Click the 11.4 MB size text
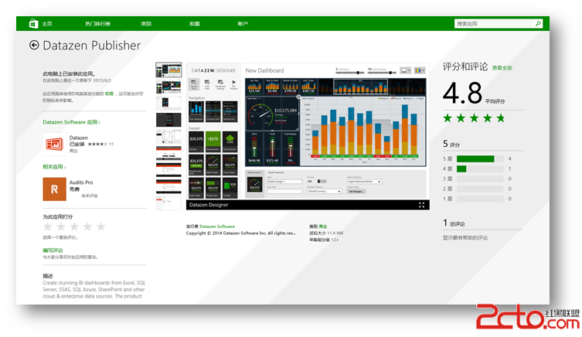 [335, 233]
